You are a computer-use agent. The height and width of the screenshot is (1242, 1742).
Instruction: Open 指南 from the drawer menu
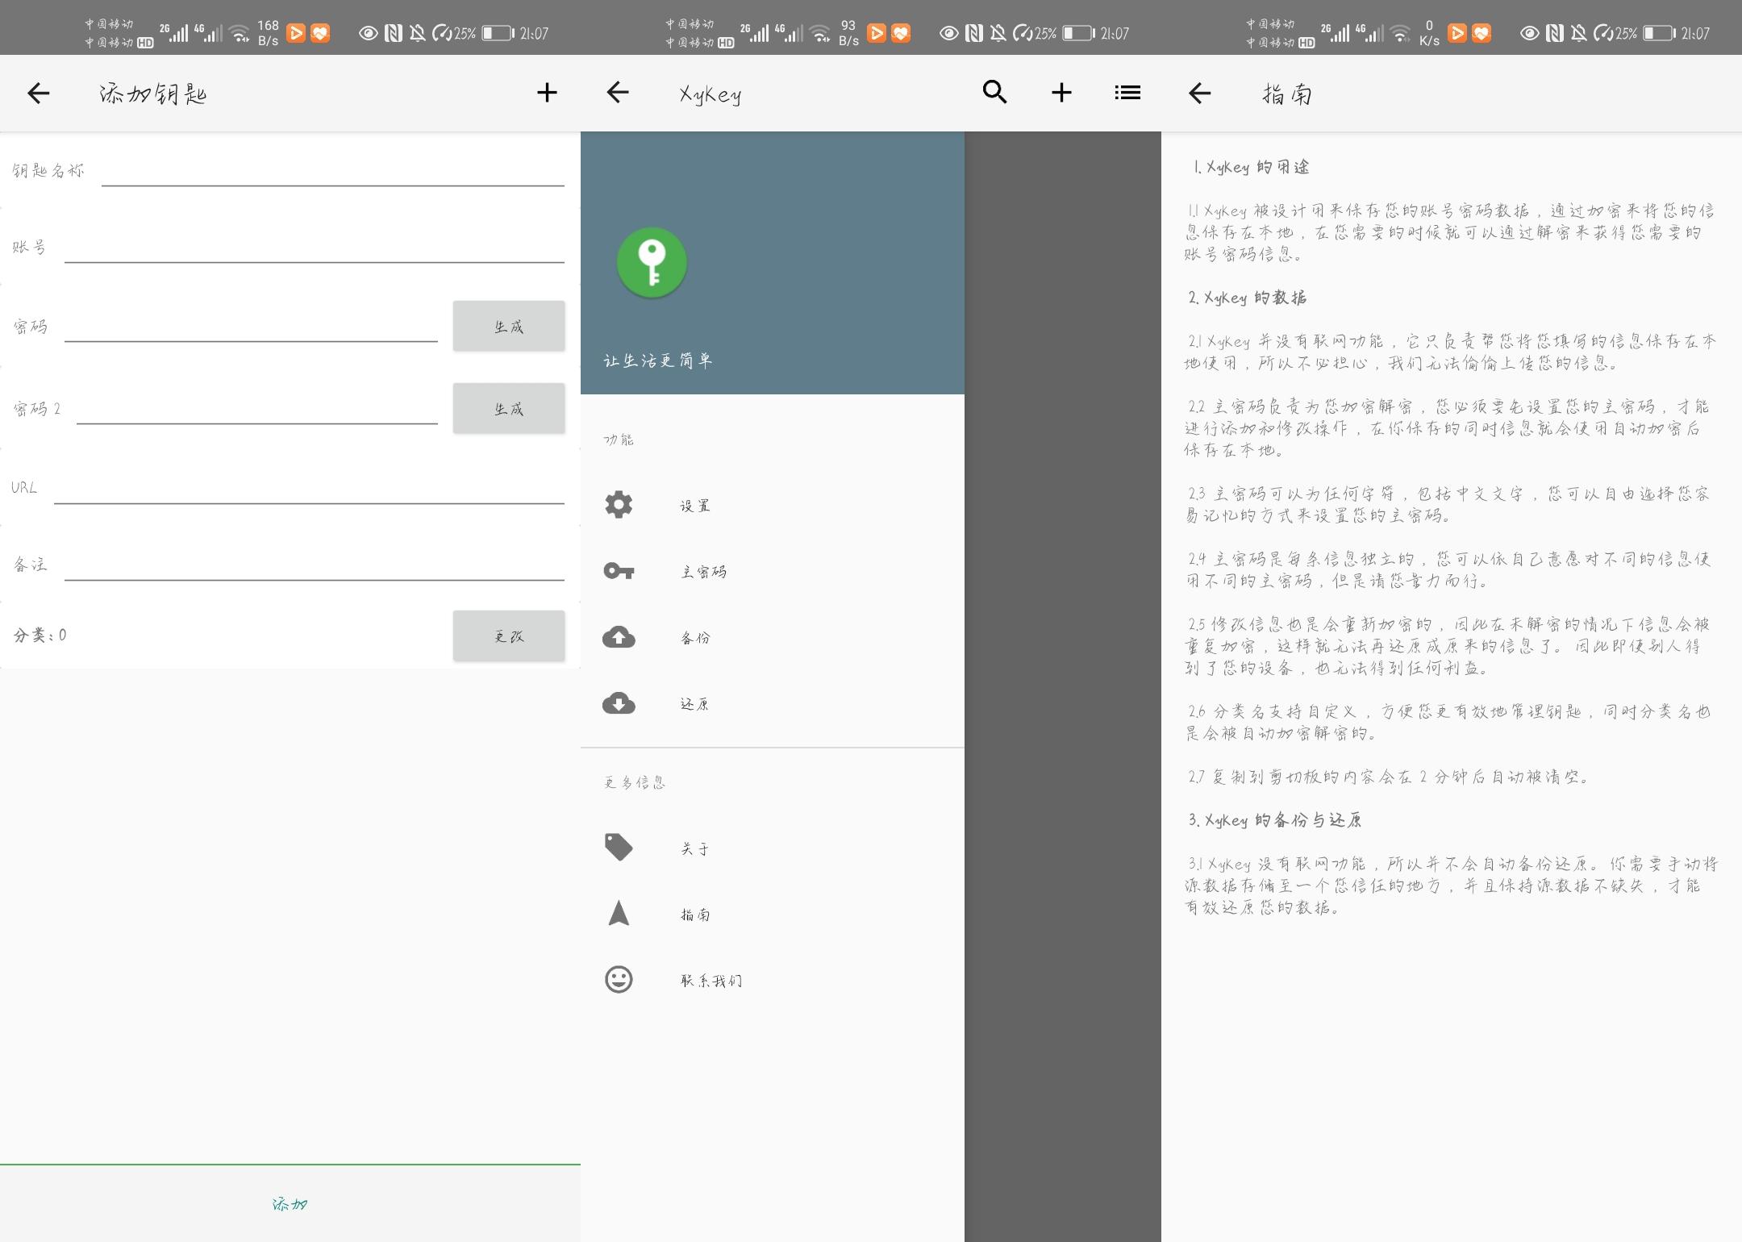[x=695, y=915]
